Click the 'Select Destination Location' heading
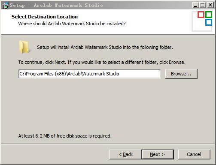Viewport: 216px width, 165px height. click(x=45, y=17)
